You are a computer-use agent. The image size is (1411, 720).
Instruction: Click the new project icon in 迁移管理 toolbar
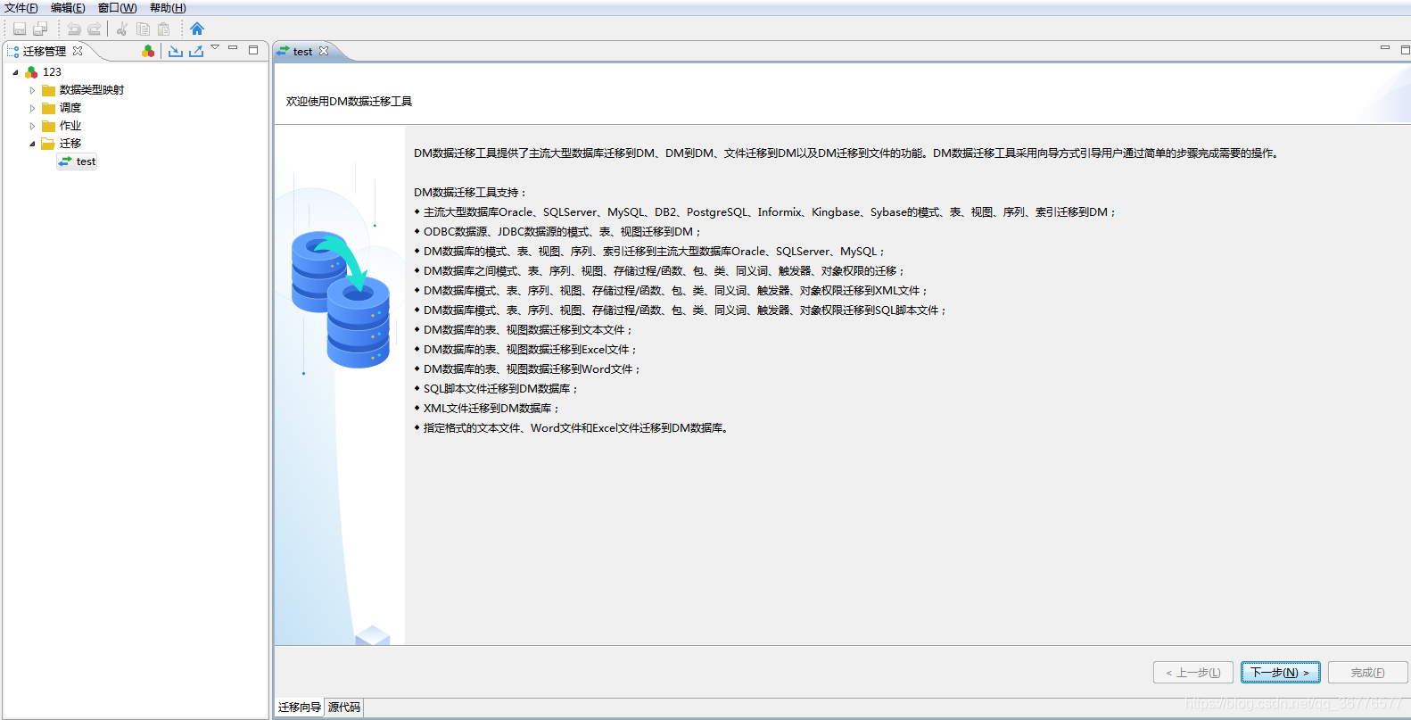[149, 51]
